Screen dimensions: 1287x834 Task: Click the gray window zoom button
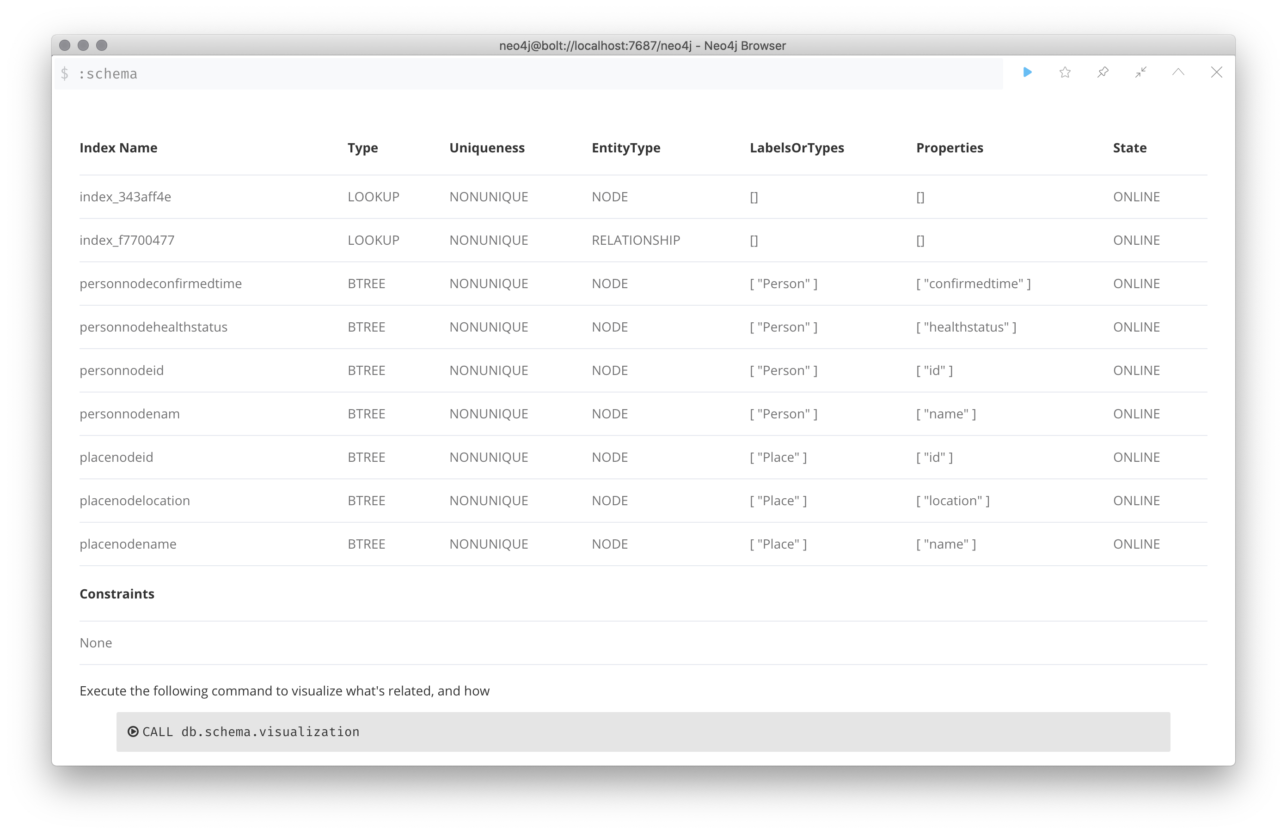(102, 45)
